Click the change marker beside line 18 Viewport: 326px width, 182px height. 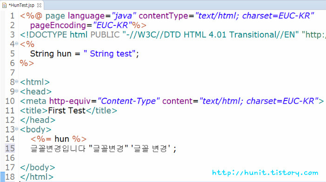[2, 176]
